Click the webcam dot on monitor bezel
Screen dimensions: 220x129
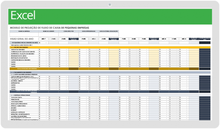(x=110, y=5)
